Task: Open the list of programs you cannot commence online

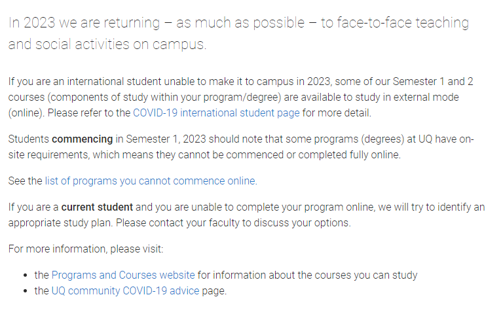Action: 151,181
